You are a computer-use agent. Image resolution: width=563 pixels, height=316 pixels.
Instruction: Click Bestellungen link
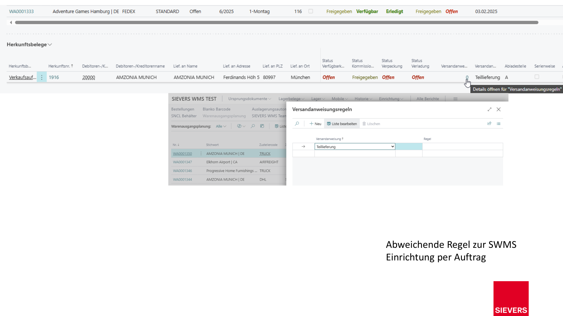pos(183,109)
